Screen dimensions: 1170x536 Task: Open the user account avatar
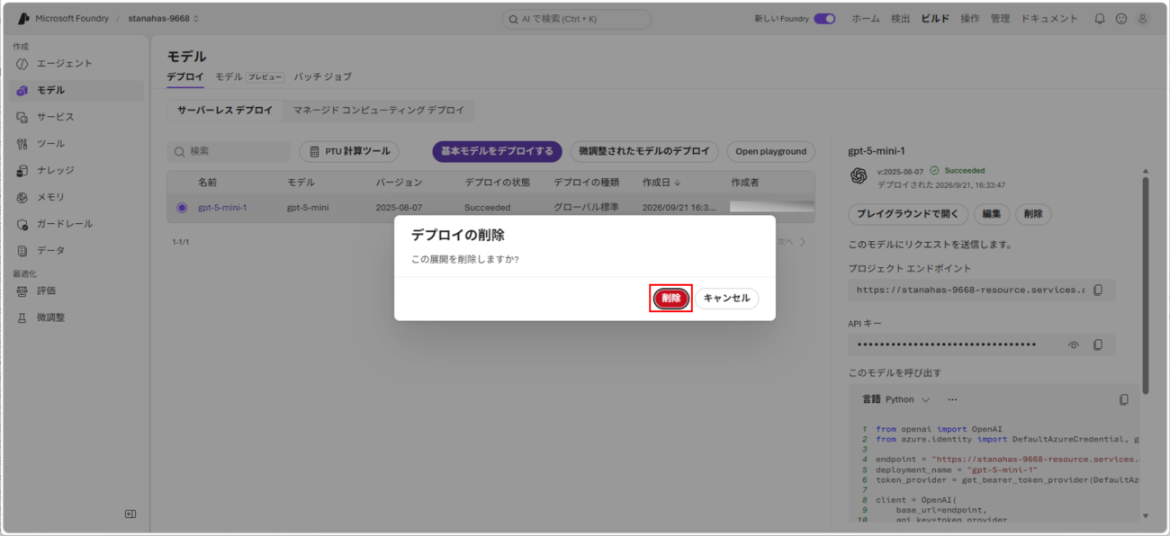click(x=1143, y=18)
